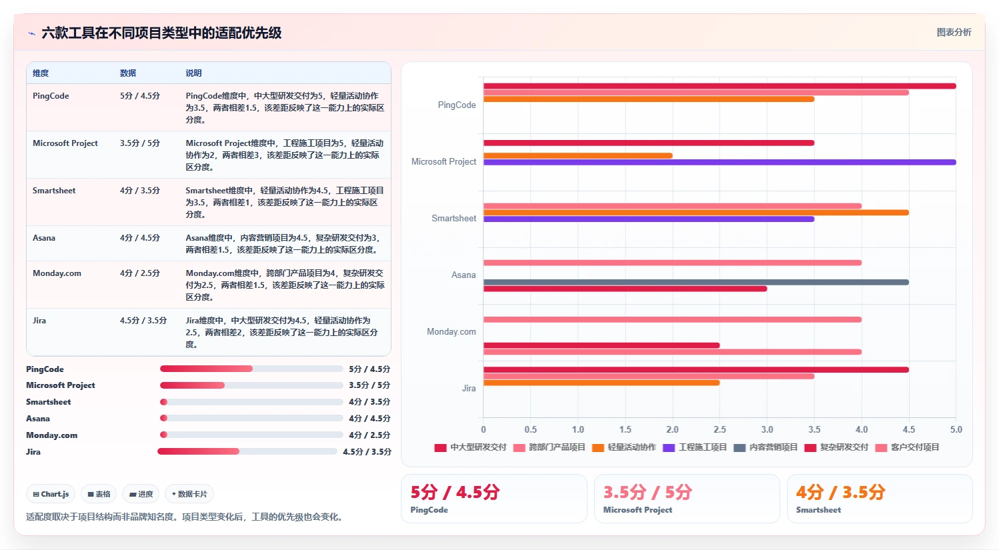
Task: Click the Microsoft Project label on the chart axis
Action: tap(443, 162)
